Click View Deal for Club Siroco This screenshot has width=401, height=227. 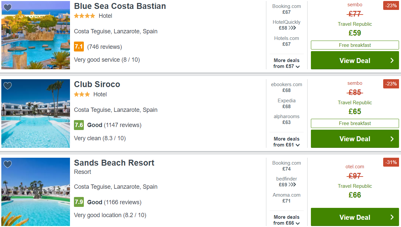pyautogui.click(x=355, y=139)
